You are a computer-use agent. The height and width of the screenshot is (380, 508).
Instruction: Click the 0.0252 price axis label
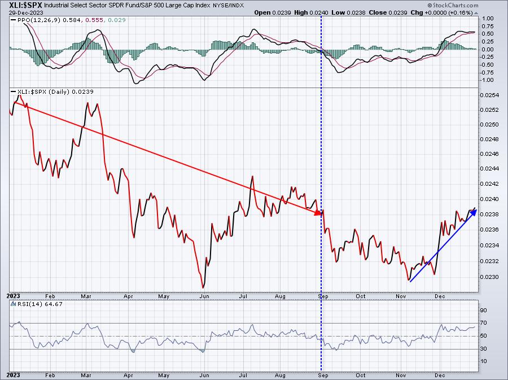point(489,110)
